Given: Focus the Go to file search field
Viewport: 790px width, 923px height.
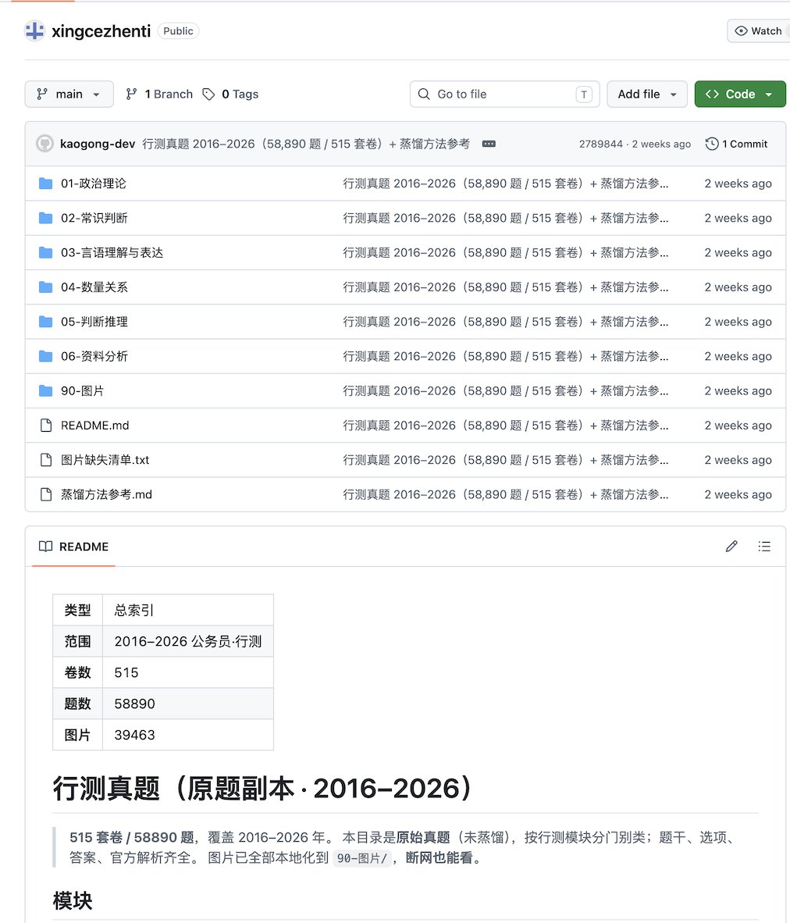Looking at the screenshot, I should click(x=504, y=94).
